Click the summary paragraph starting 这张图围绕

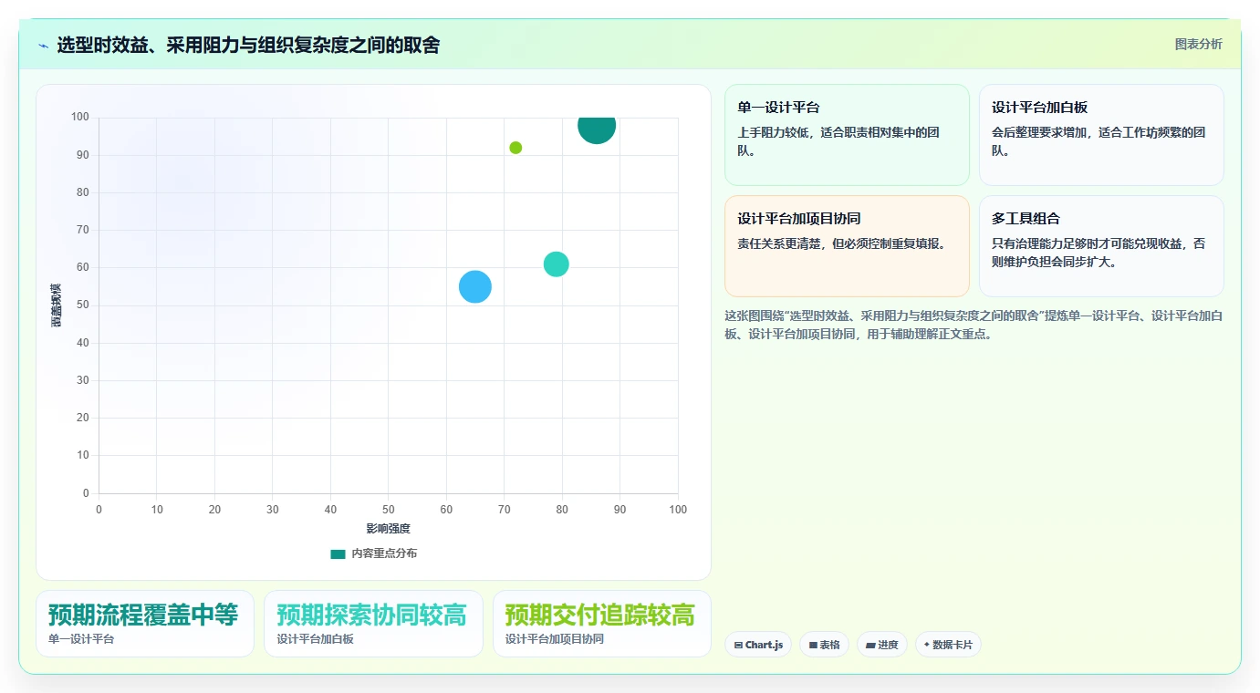tap(974, 325)
